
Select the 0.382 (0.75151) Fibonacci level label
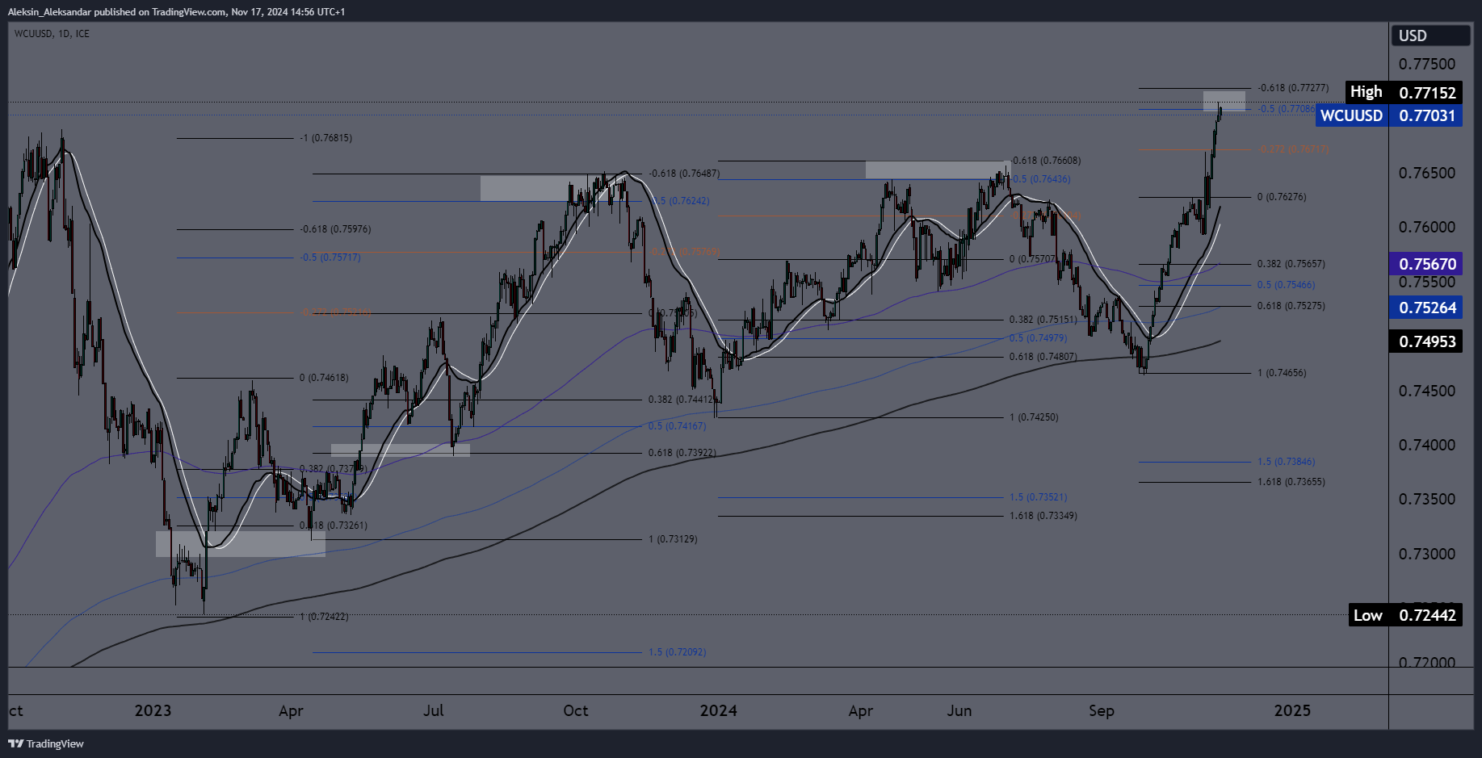(1043, 320)
